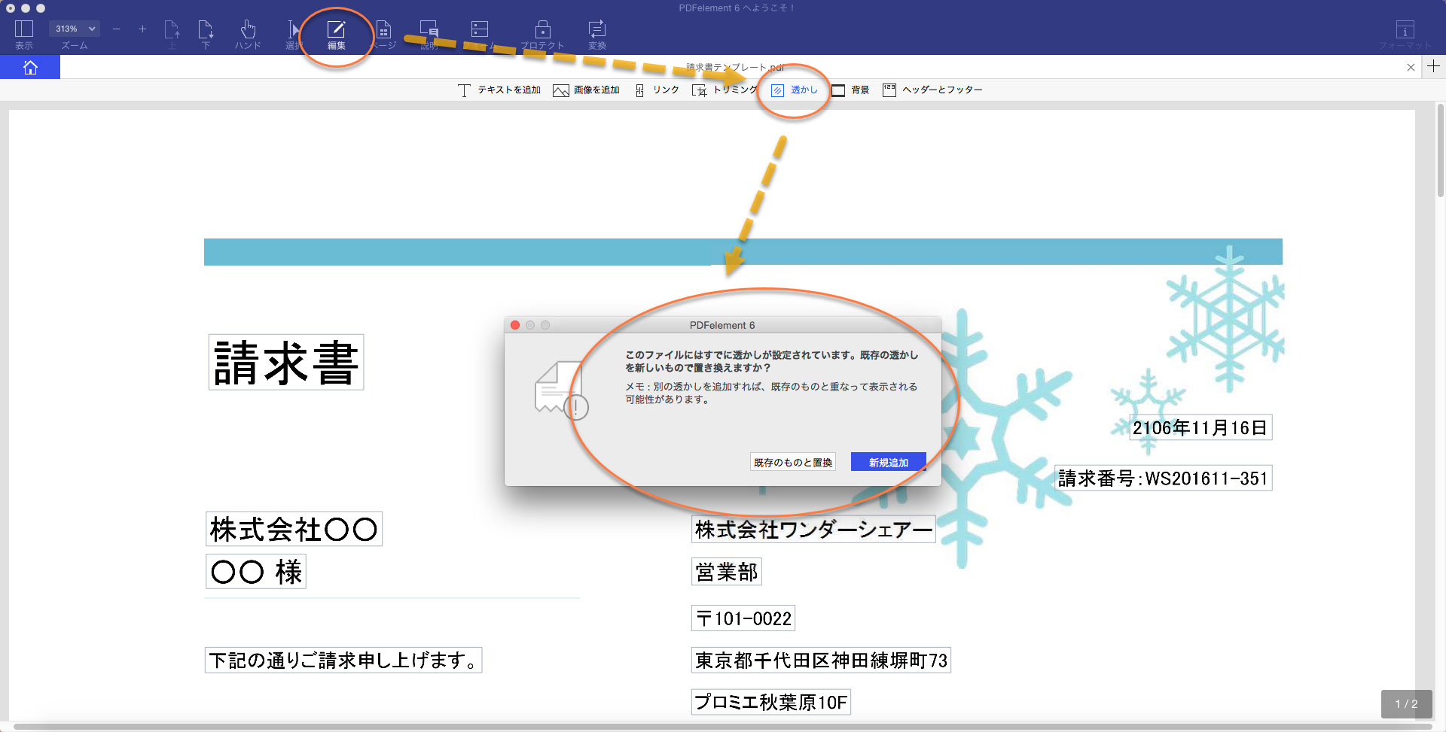Viewport: 1446px width, 732px height.
Task: Click the date 2106年11月16日
Action: click(x=1200, y=427)
